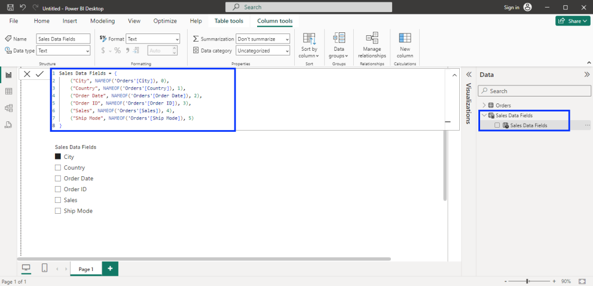This screenshot has height=286, width=593.
Task: Click the Undo arrow icon
Action: 23,8
